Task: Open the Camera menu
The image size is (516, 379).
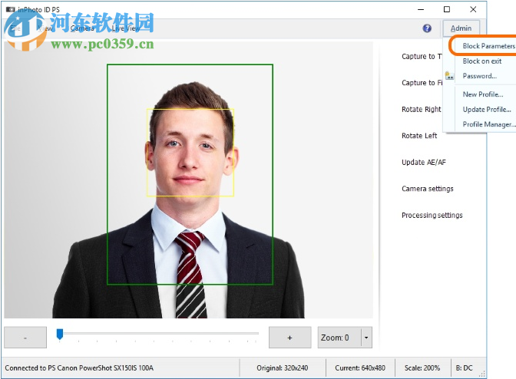Action: [82, 28]
